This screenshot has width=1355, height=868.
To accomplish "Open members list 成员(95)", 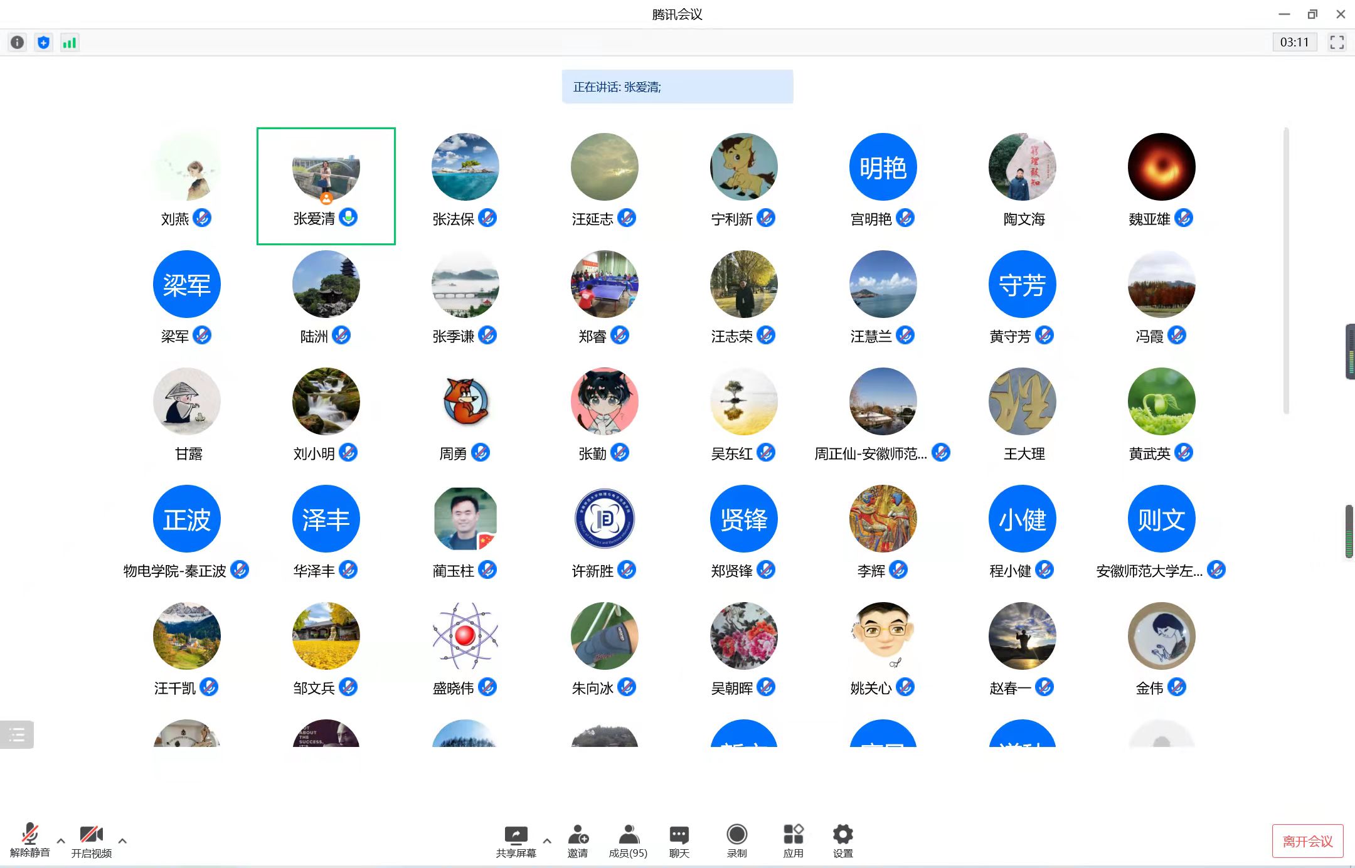I will click(x=628, y=841).
